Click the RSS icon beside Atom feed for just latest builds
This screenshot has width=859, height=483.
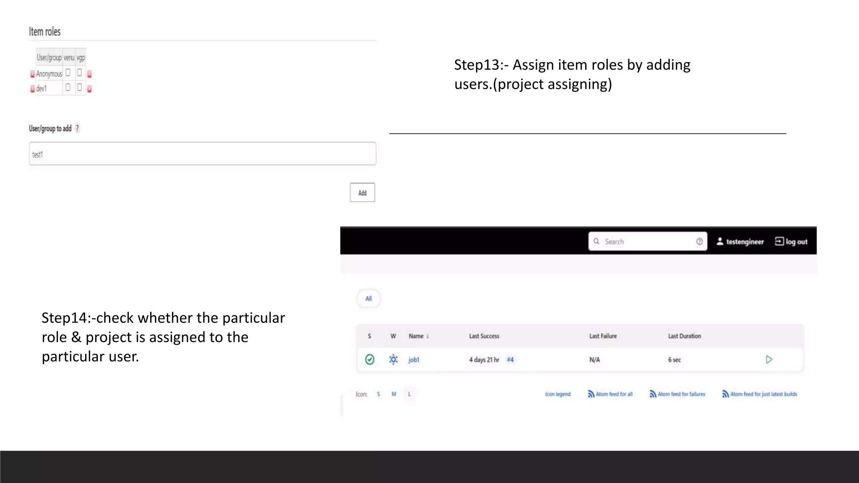(725, 394)
